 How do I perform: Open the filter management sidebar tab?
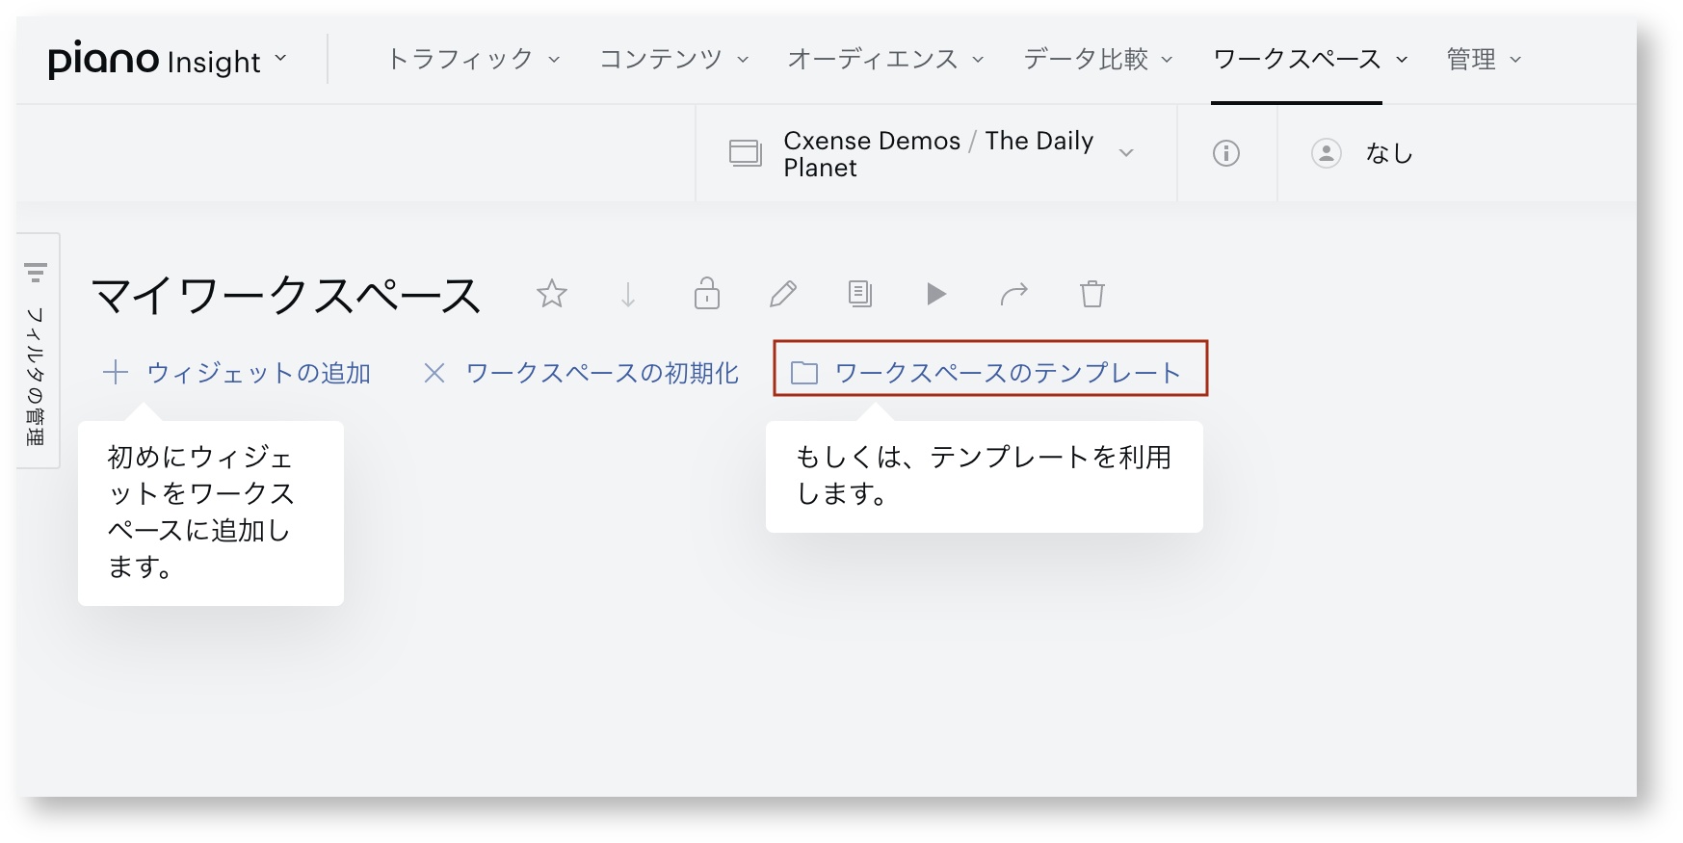coord(37,351)
